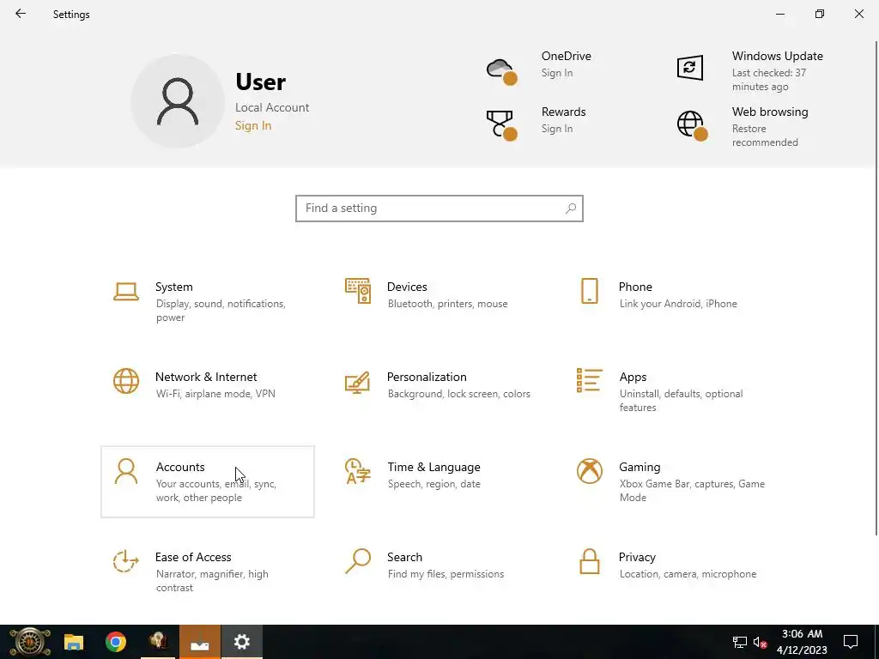Select the Apps settings title
This screenshot has height=659, width=879.
pos(633,378)
